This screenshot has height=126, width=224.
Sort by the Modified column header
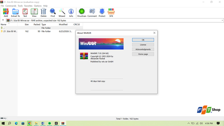66,24
